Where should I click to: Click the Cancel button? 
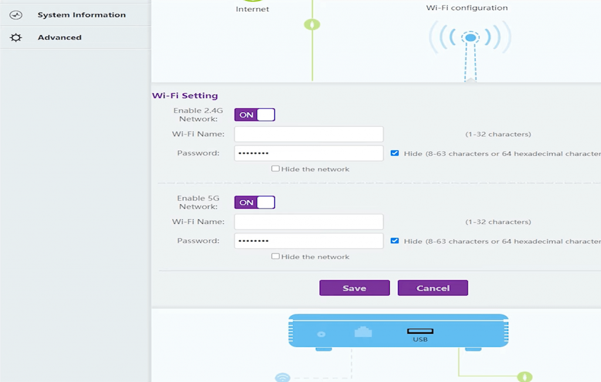pos(433,288)
